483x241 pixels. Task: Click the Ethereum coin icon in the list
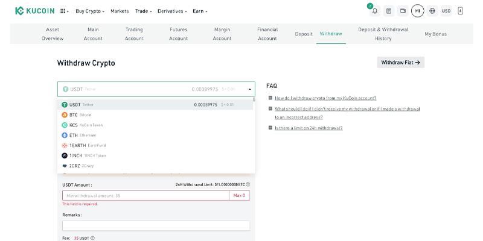pyautogui.click(x=65, y=135)
